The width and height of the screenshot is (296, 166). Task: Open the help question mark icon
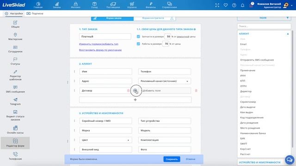[x=234, y=5]
